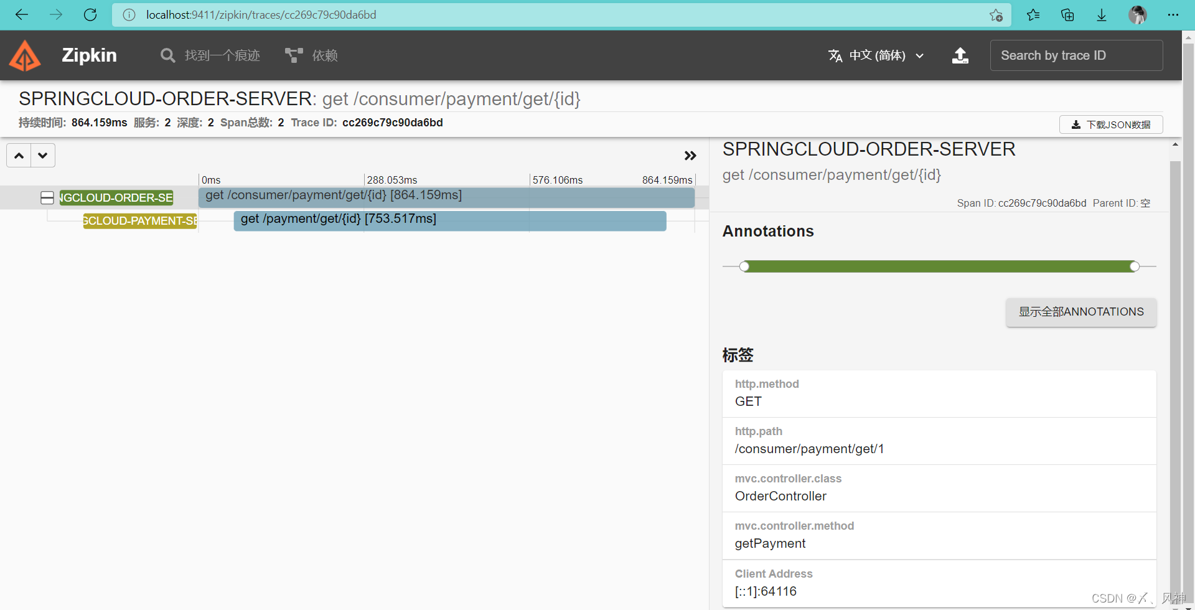Collapse the span detail panel with double chevron
The height and width of the screenshot is (610, 1195).
(690, 156)
